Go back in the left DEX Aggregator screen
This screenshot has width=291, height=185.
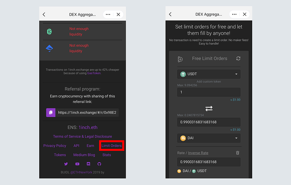tap(44, 14)
